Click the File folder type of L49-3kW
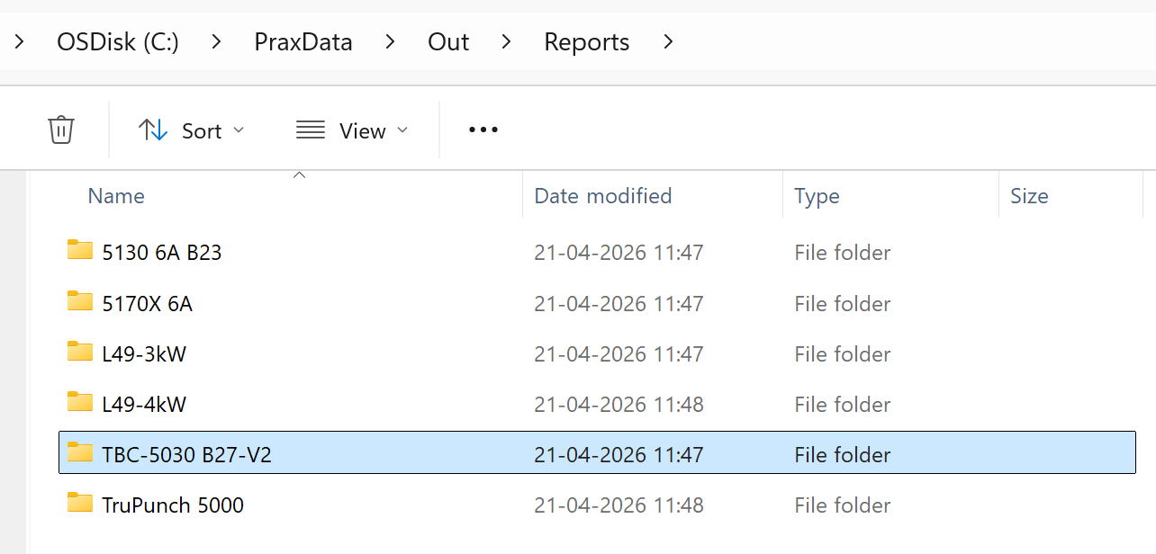This screenshot has height=554, width=1156. (843, 354)
